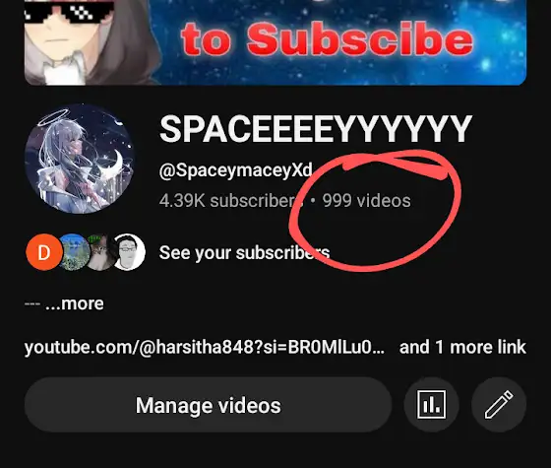Screen dimensions: 551x468
Task: Tap the landscape subscriber avatar
Action: point(74,252)
